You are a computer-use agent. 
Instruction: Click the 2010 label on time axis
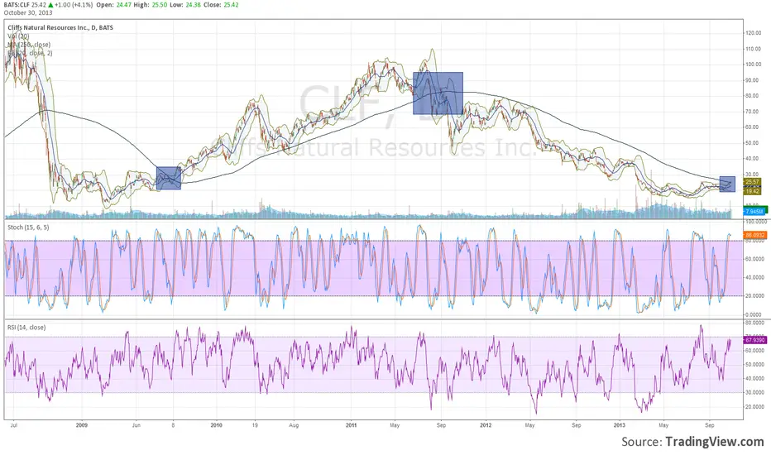(x=217, y=425)
